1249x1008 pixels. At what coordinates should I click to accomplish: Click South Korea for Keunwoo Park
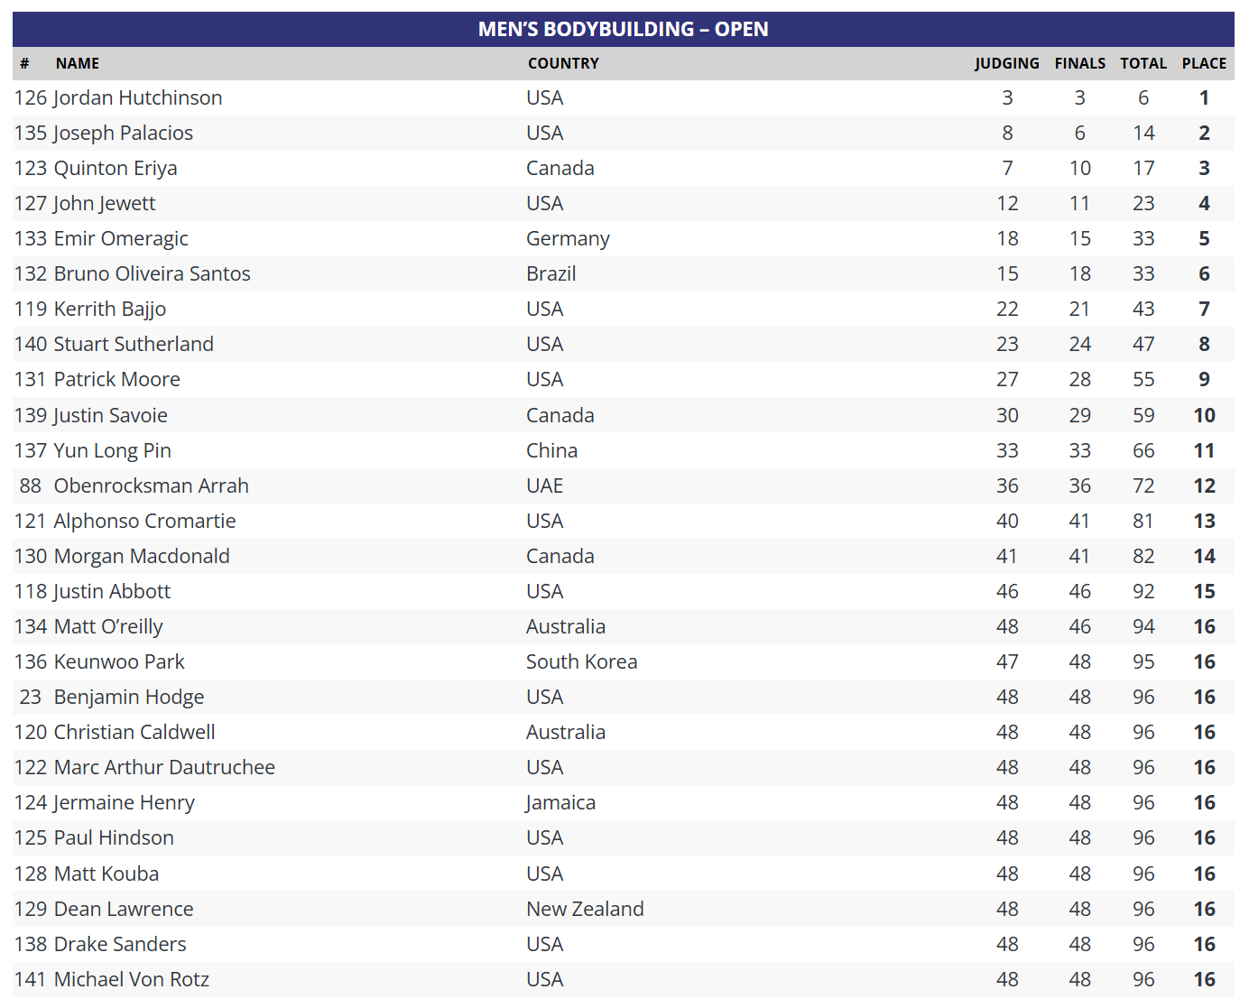point(582,661)
